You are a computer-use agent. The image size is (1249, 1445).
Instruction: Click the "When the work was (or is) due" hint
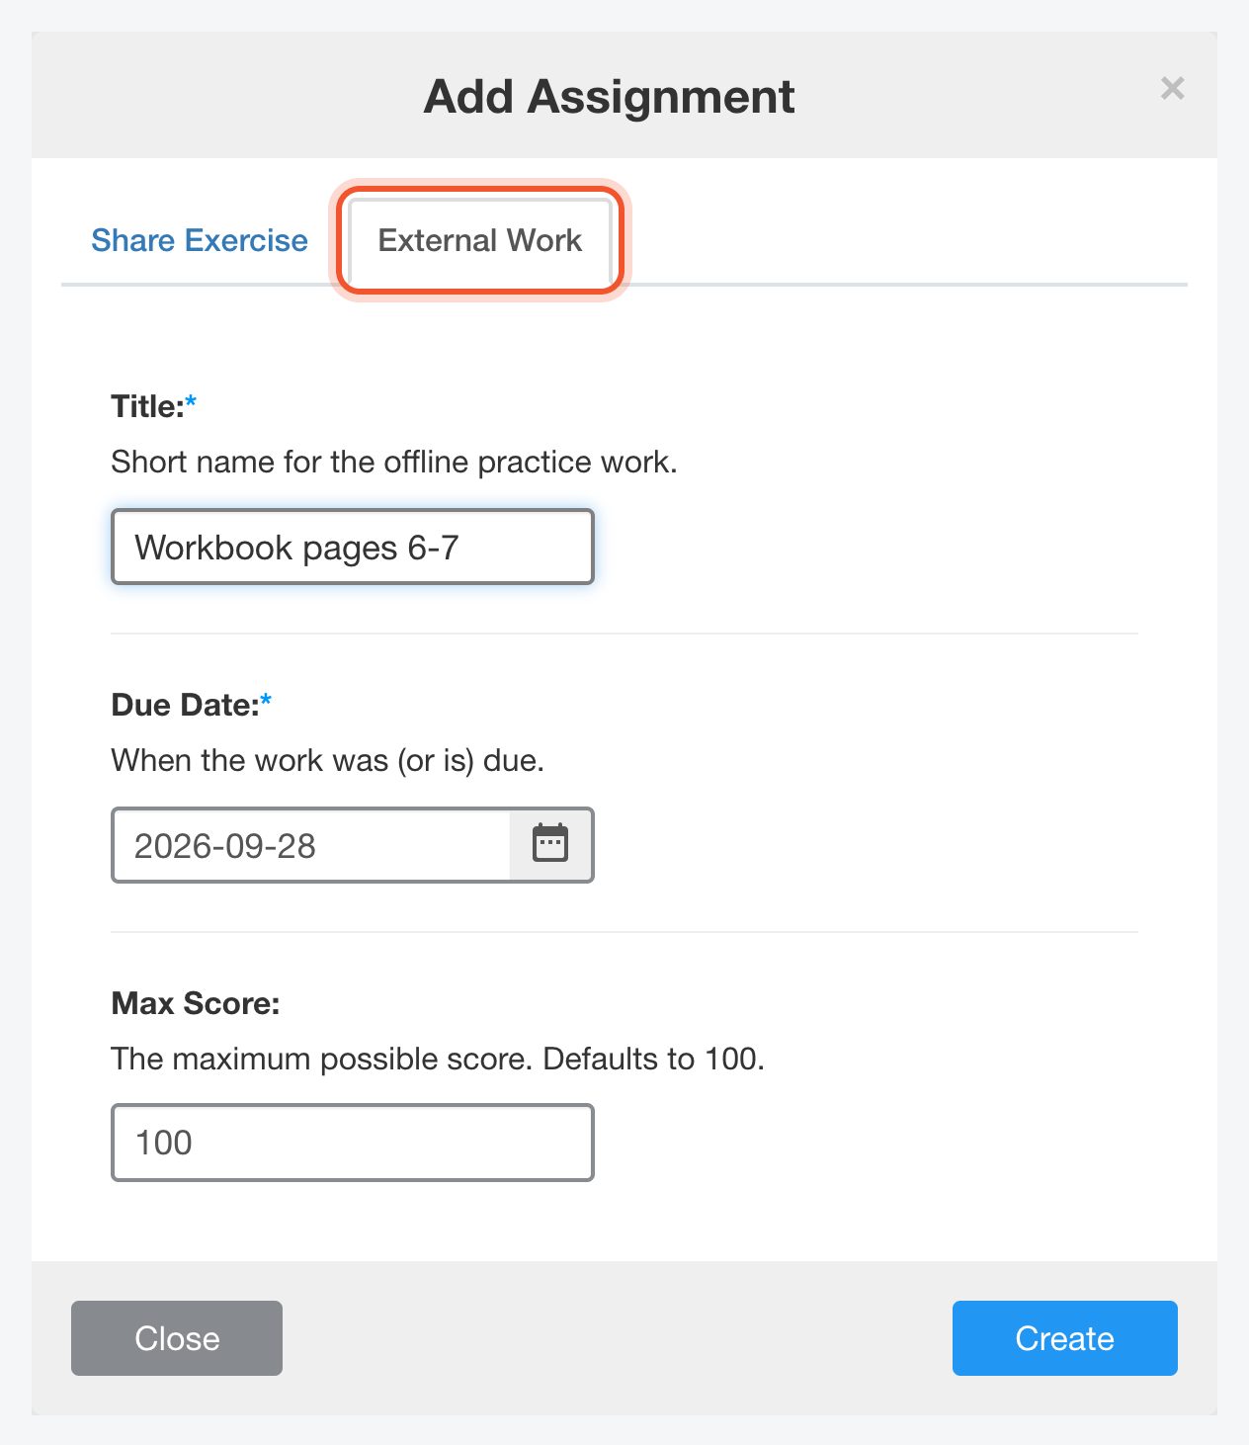(327, 760)
